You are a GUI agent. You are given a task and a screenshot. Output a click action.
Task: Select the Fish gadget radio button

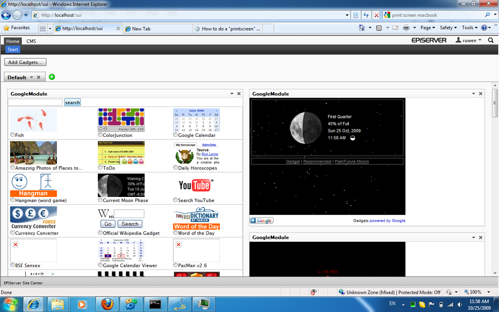(x=12, y=135)
